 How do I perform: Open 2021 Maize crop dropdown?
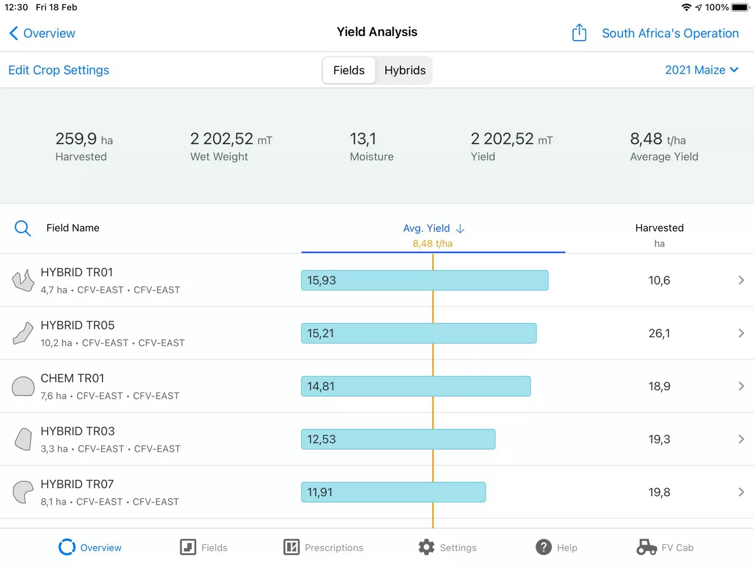coord(701,70)
